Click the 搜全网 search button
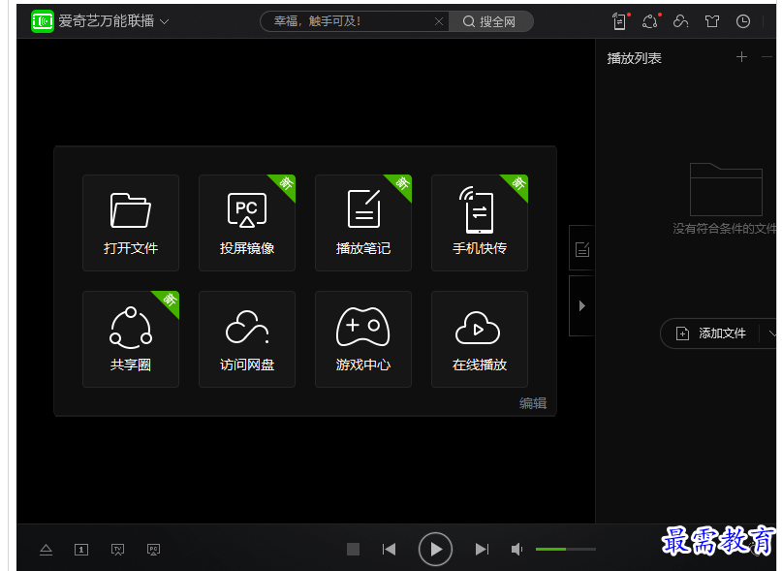 point(489,21)
